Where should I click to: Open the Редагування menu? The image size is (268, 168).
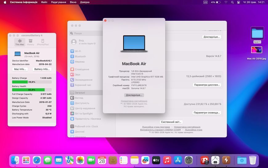(59, 2)
